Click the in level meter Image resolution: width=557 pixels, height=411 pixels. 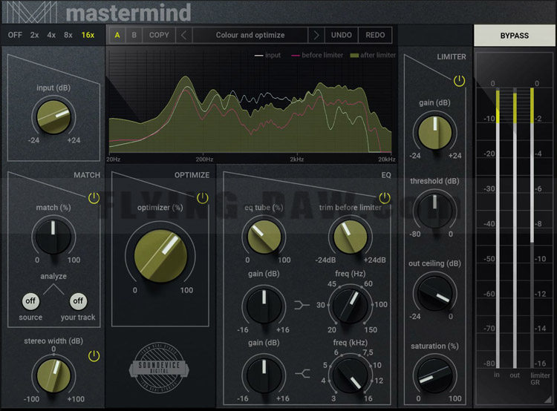pyautogui.click(x=498, y=229)
